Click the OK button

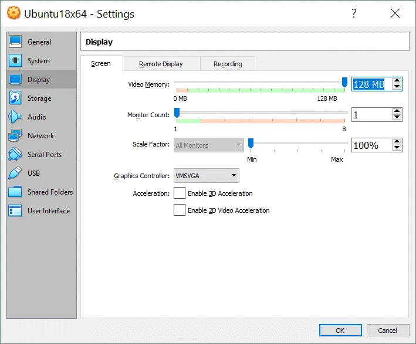point(340,331)
